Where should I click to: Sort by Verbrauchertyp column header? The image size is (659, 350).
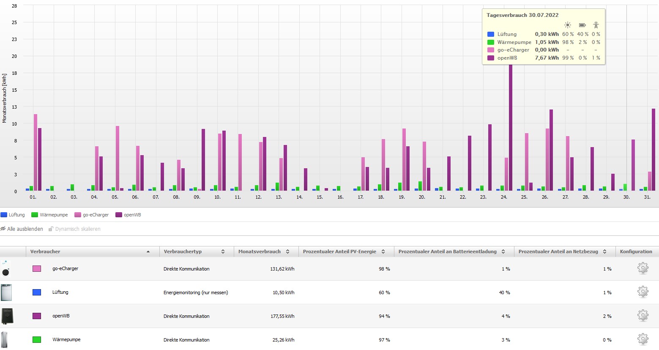[x=183, y=252]
